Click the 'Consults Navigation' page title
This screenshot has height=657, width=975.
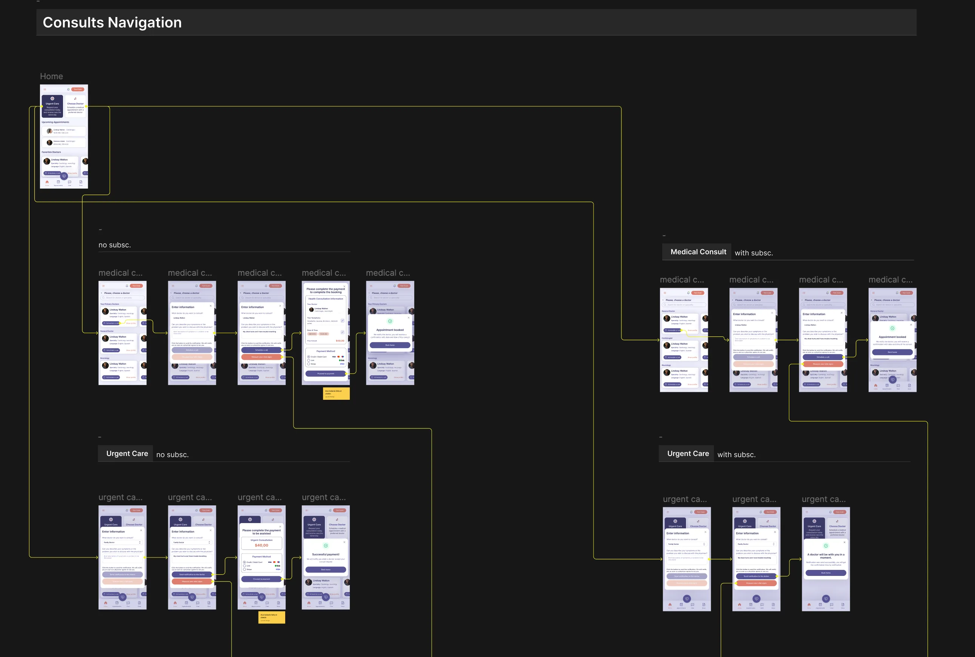point(112,22)
